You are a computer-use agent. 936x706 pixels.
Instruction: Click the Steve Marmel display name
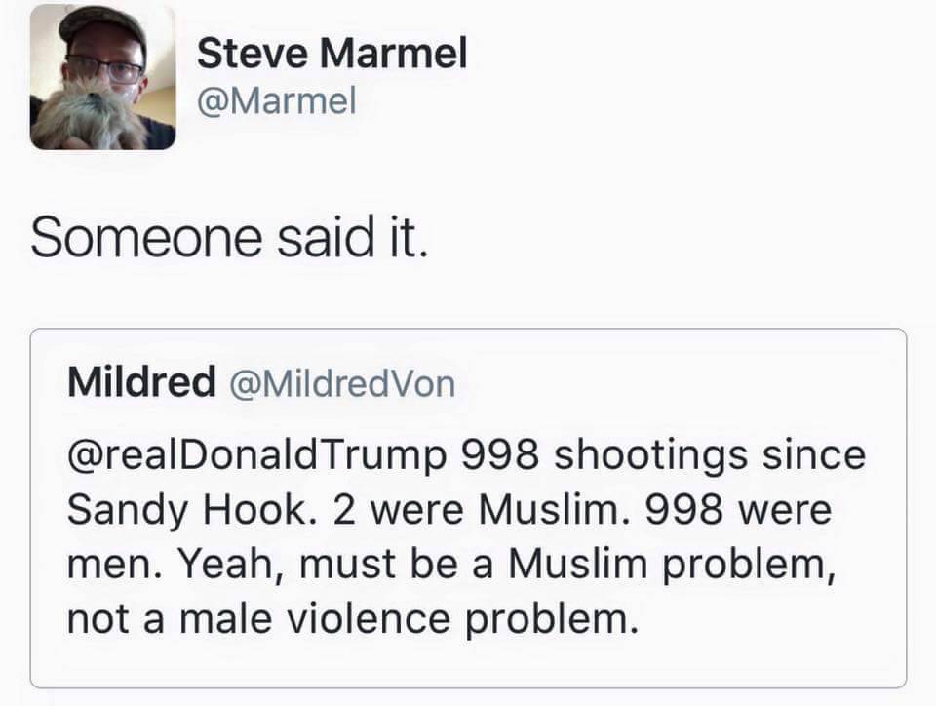[331, 53]
